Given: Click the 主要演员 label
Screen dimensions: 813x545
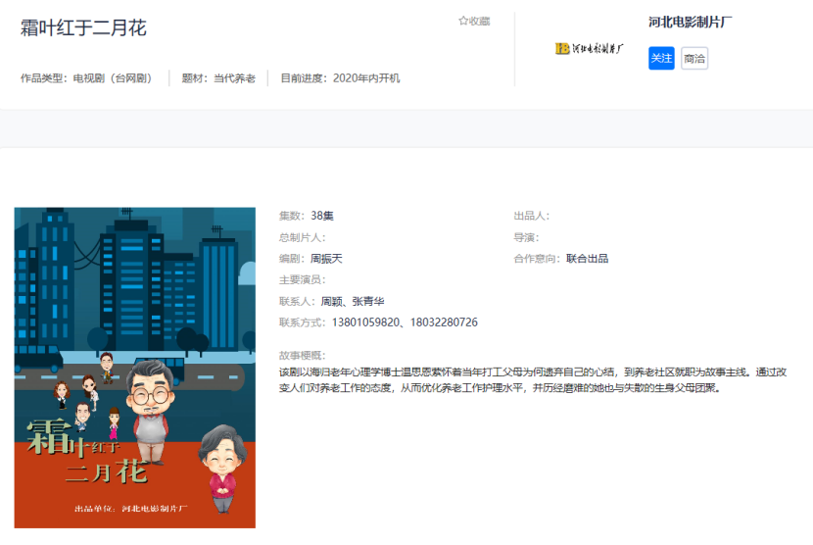Looking at the screenshot, I should point(303,279).
